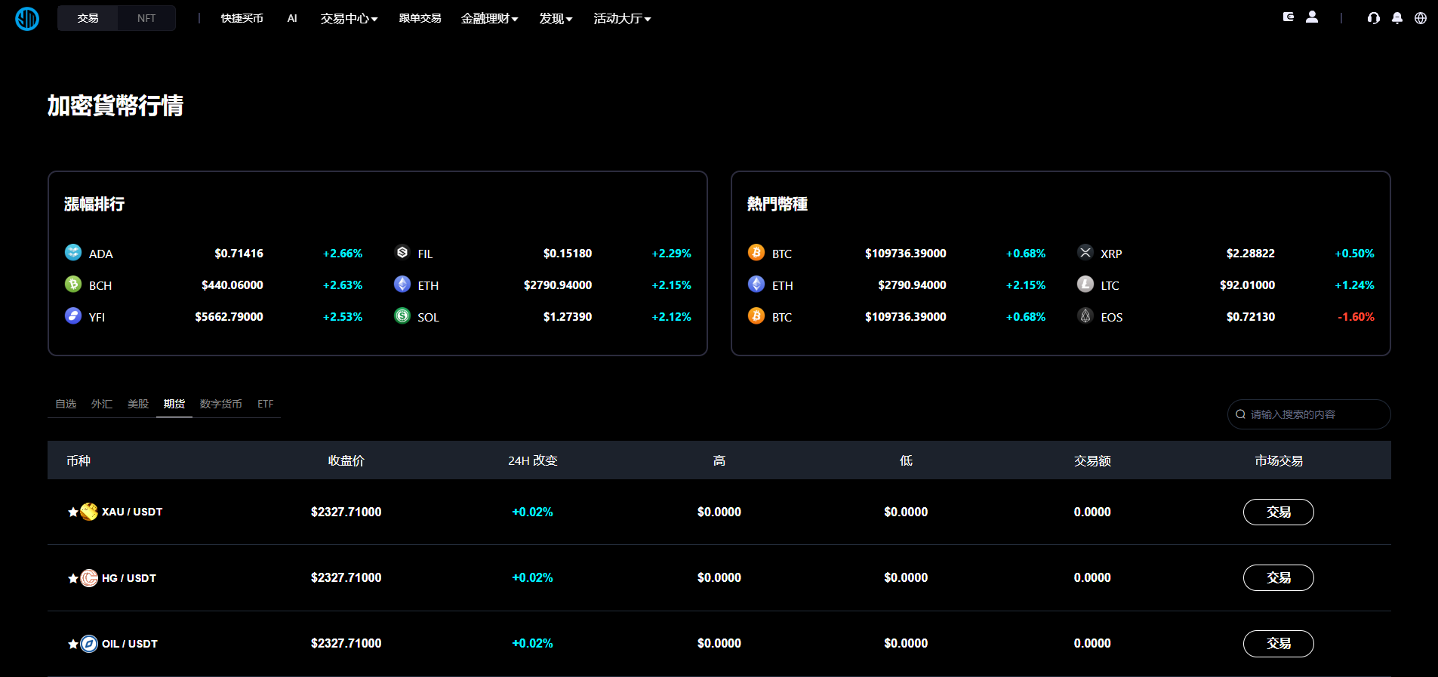Click the star beside XAU / USDT
Screen dimensions: 1438x677
coord(73,512)
